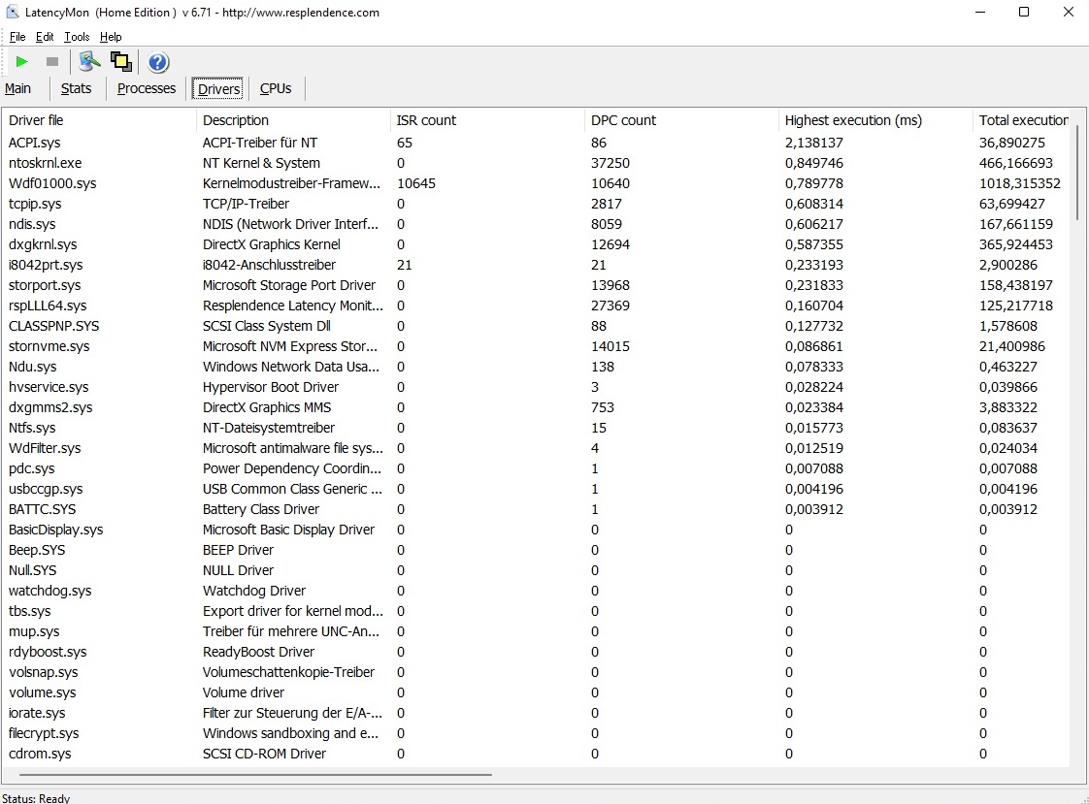Select the tbs.sys row
The width and height of the screenshot is (1089, 804).
tap(536, 610)
